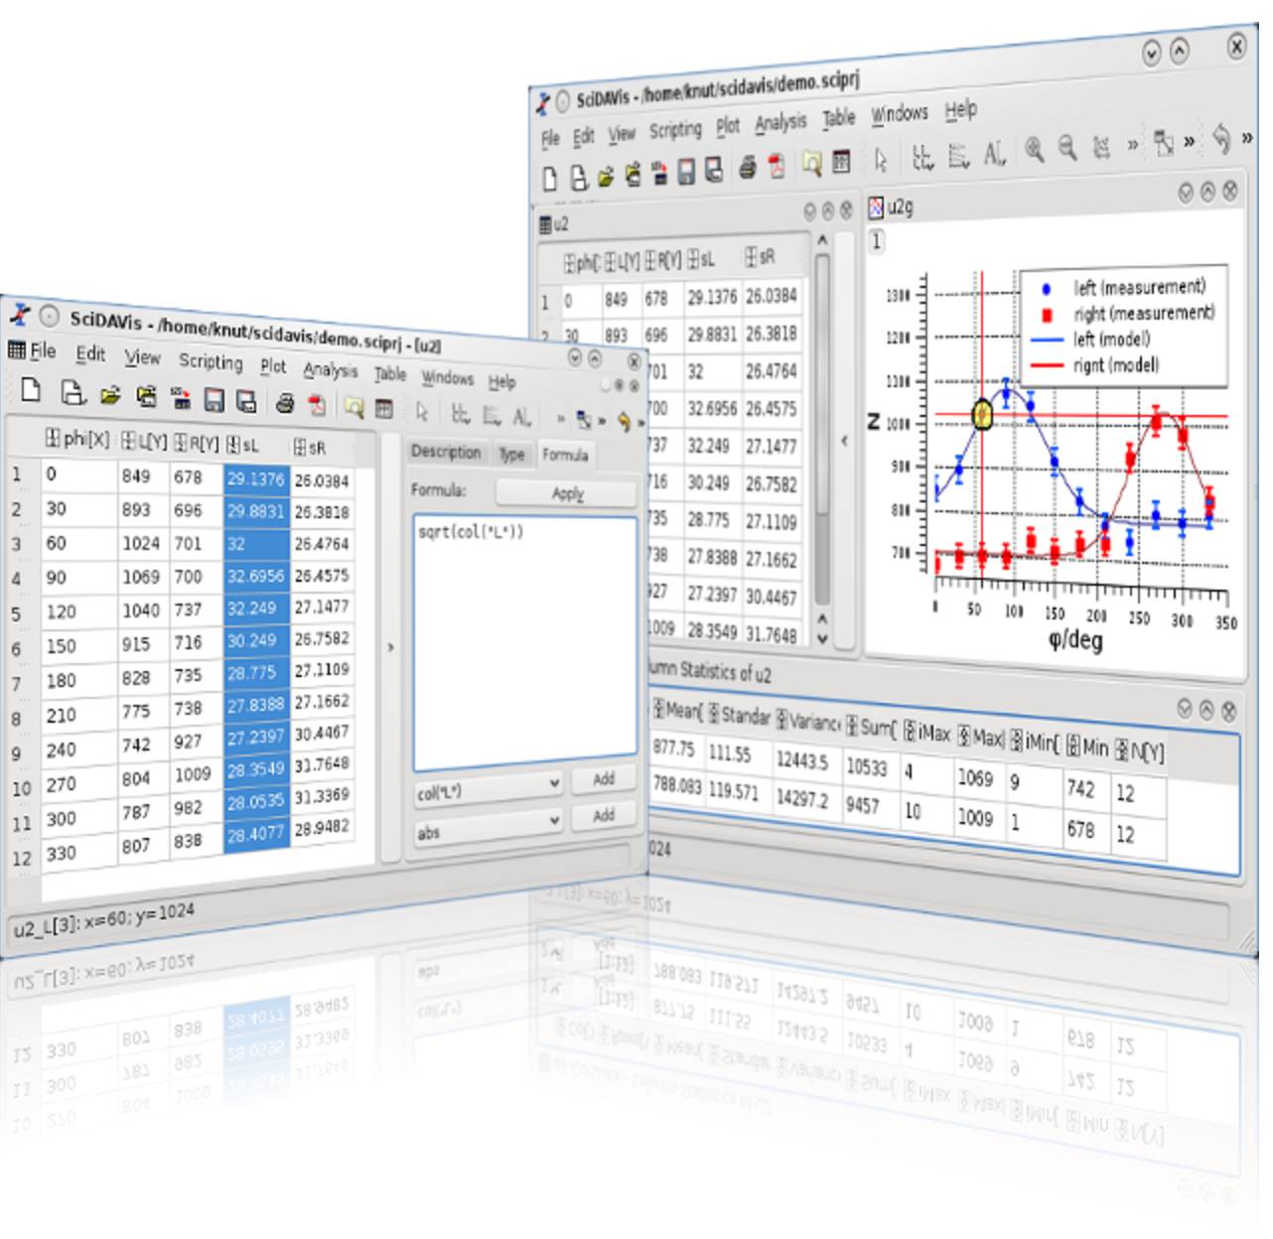Click Zoom Out magnifier in back window toolbar
The height and width of the screenshot is (1239, 1273).
click(1066, 147)
